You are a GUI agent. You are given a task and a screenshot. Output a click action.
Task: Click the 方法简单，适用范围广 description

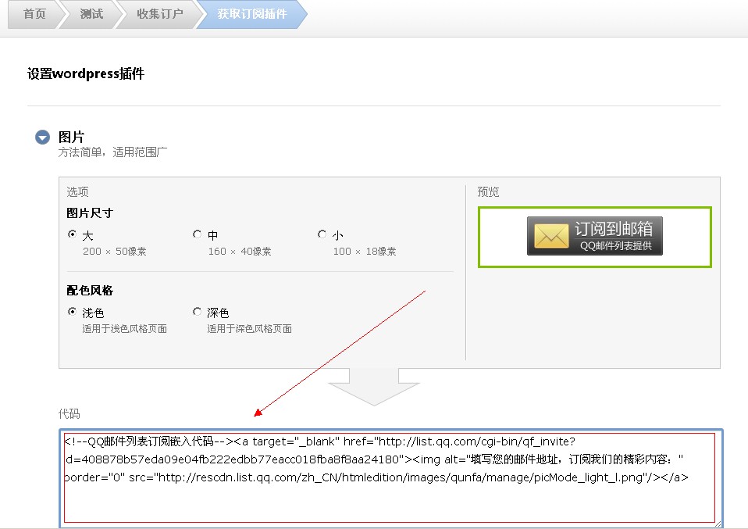[112, 152]
